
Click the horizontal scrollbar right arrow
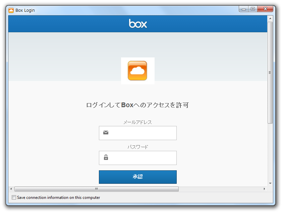(x=264, y=189)
